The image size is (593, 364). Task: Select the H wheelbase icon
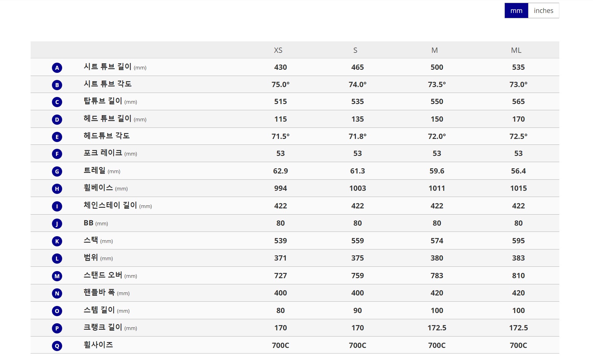click(x=57, y=189)
